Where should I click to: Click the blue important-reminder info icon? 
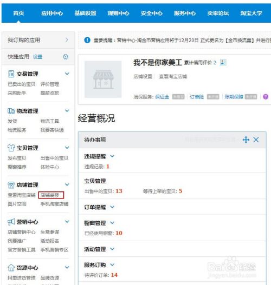pyautogui.click(x=87, y=40)
